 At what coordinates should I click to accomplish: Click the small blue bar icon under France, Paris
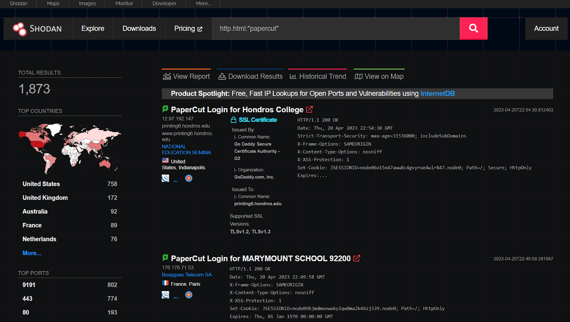[x=177, y=297]
